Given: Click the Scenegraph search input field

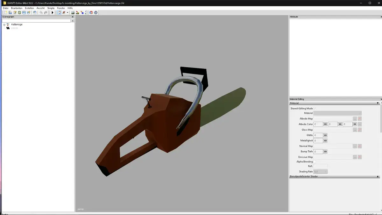Looking at the screenshot, I should (36, 21).
